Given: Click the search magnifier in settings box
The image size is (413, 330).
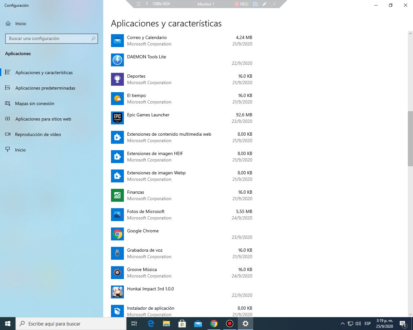Looking at the screenshot, I should coord(93,38).
